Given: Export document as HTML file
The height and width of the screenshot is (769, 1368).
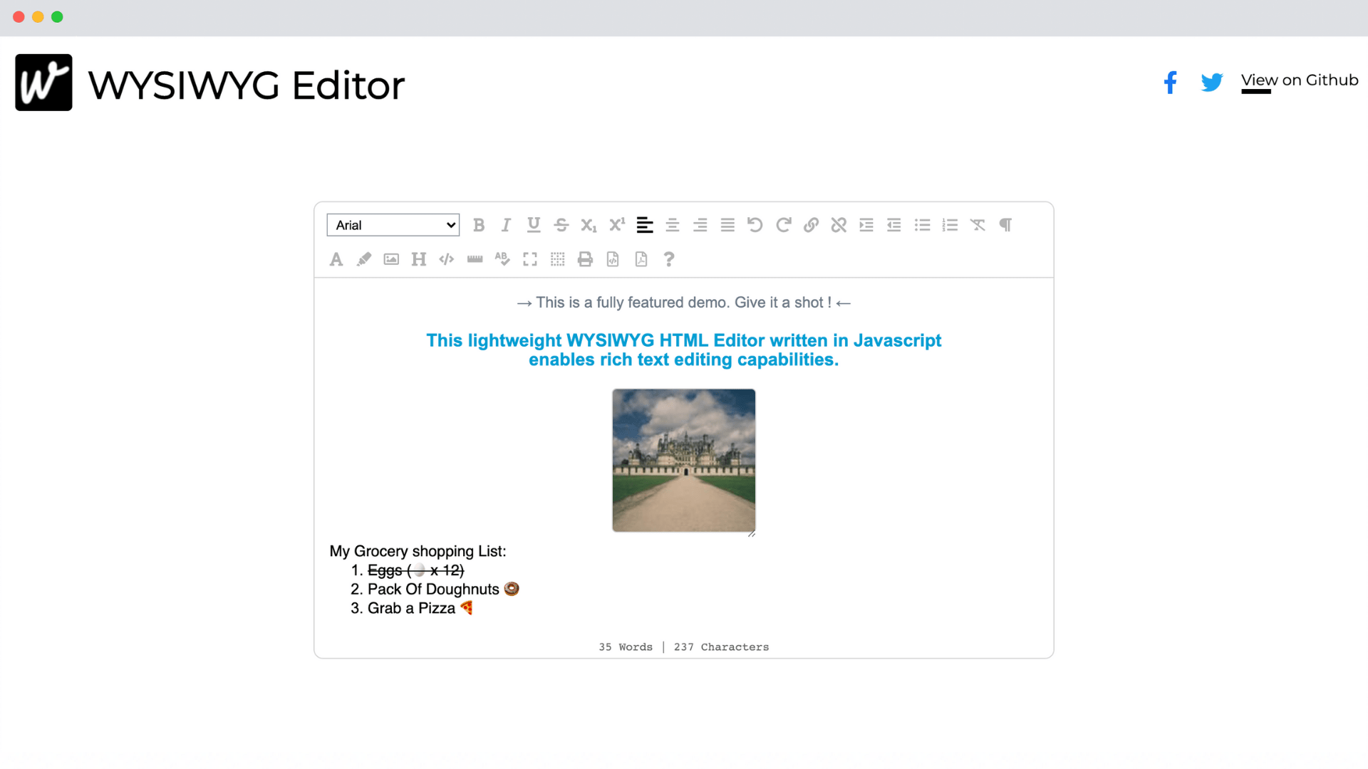Looking at the screenshot, I should [x=613, y=259].
